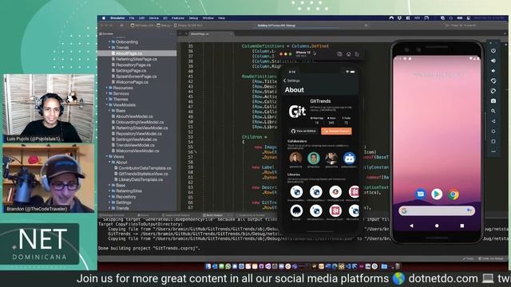Open the Debug menu
This screenshot has height=287, width=511.
193,18
